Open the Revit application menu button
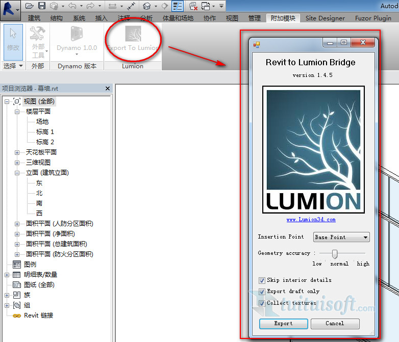 10,8
